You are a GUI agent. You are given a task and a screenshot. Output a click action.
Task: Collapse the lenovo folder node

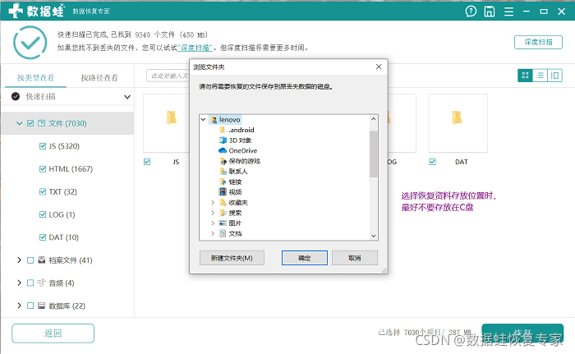coord(203,120)
